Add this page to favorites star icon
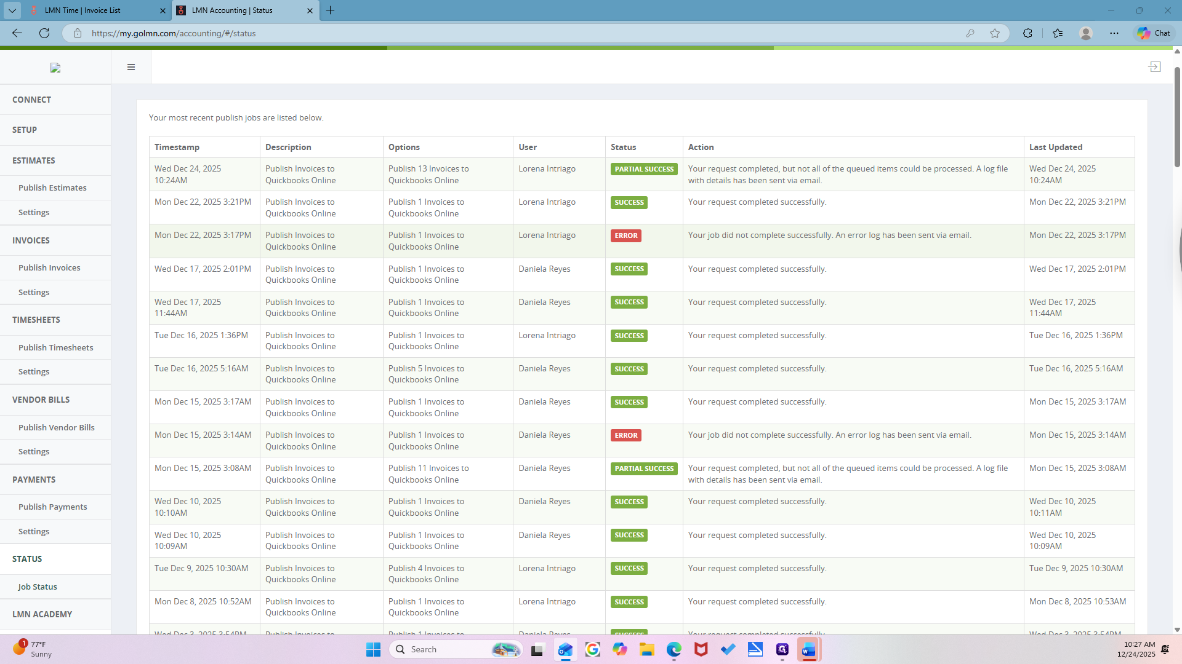Image resolution: width=1182 pixels, height=664 pixels. coord(995,33)
